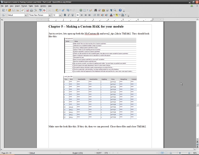Open the Styles and Formatting window icon
Screen dimensions: 199x155
[4, 15]
